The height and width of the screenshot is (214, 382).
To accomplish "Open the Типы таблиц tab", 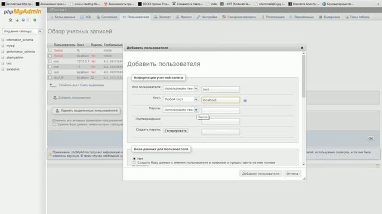I will [358, 17].
